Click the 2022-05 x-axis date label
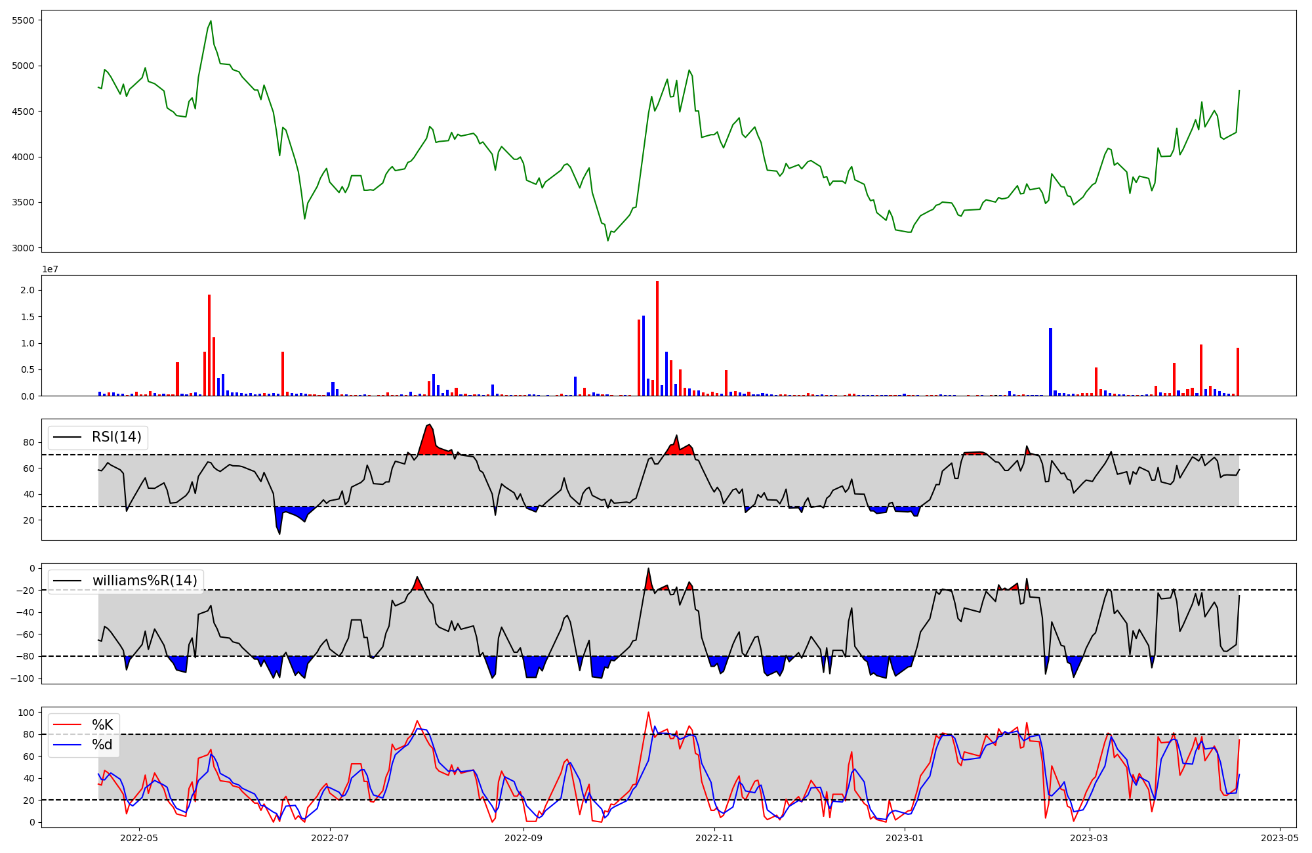The height and width of the screenshot is (853, 1312). 139,838
